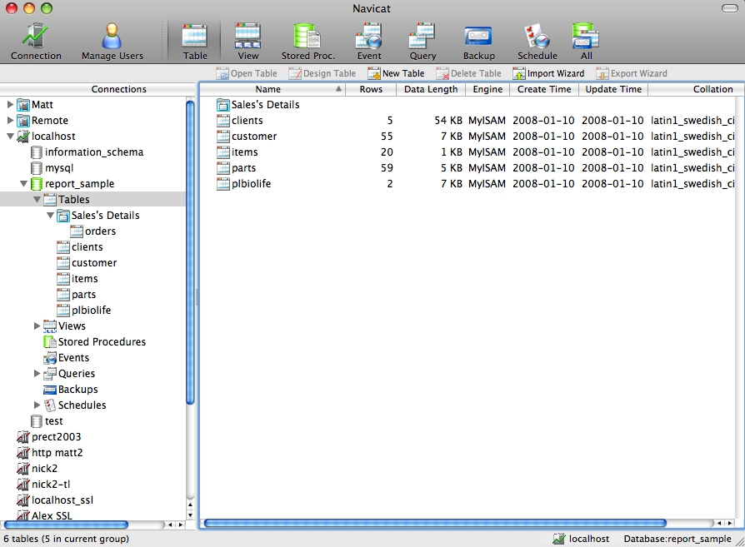745x547 pixels.
Task: Select the mysql database in tree
Action: (x=59, y=168)
